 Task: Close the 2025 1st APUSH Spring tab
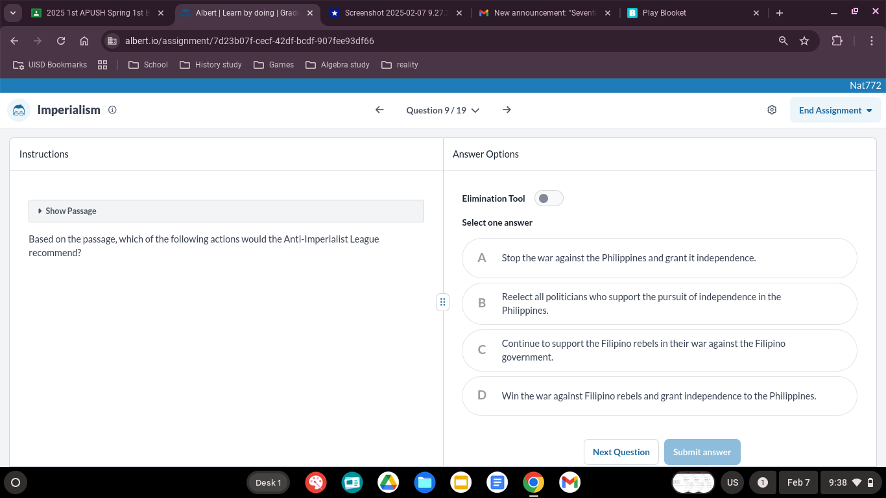click(x=161, y=13)
